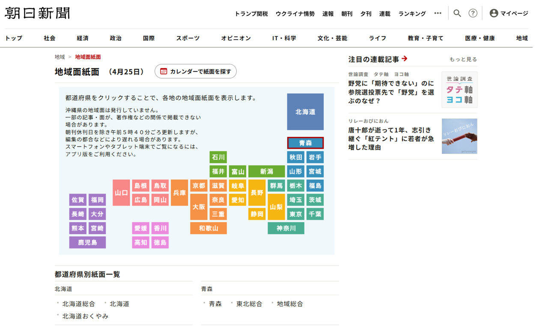
Task: Open the three-dot more menu
Action: [x=441, y=13]
